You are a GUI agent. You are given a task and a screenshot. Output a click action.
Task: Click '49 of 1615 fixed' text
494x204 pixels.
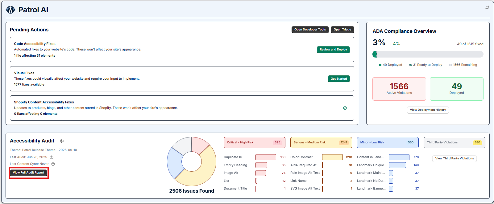tap(470, 44)
